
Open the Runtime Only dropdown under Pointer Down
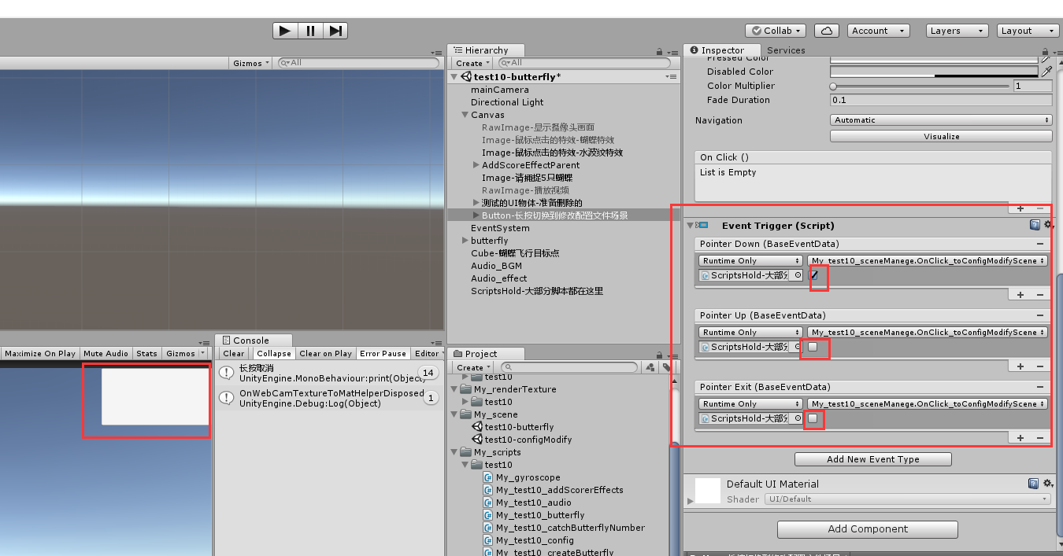[x=749, y=260]
